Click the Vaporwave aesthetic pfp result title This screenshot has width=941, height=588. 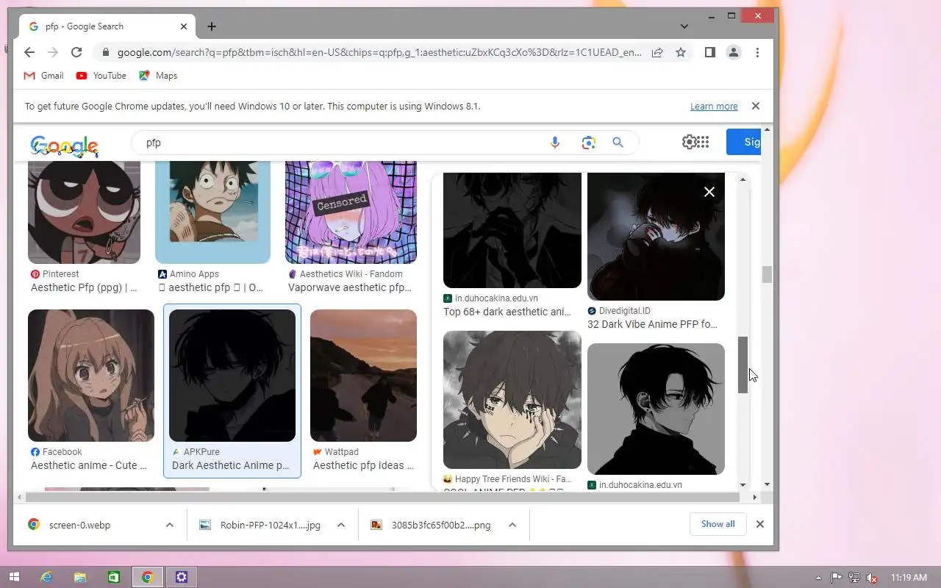tap(350, 287)
